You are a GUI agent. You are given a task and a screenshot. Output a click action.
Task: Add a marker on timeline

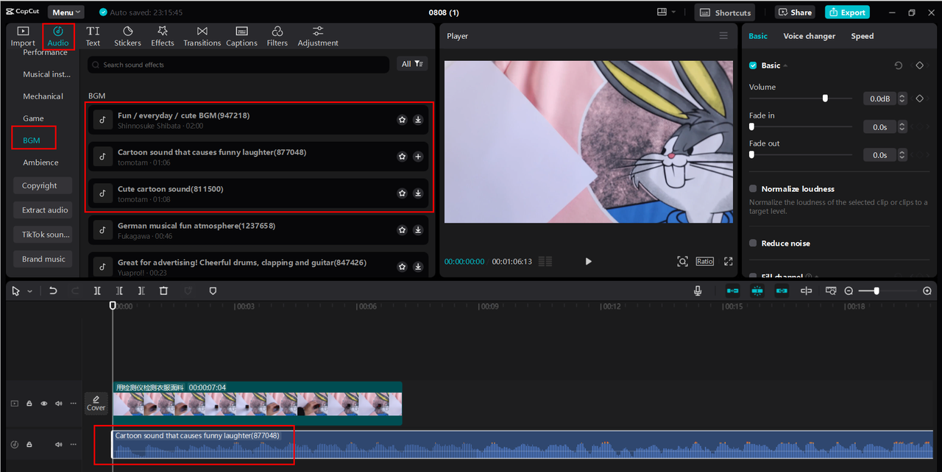[x=213, y=291]
